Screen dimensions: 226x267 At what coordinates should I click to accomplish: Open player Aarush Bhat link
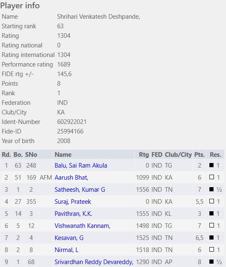(71, 178)
